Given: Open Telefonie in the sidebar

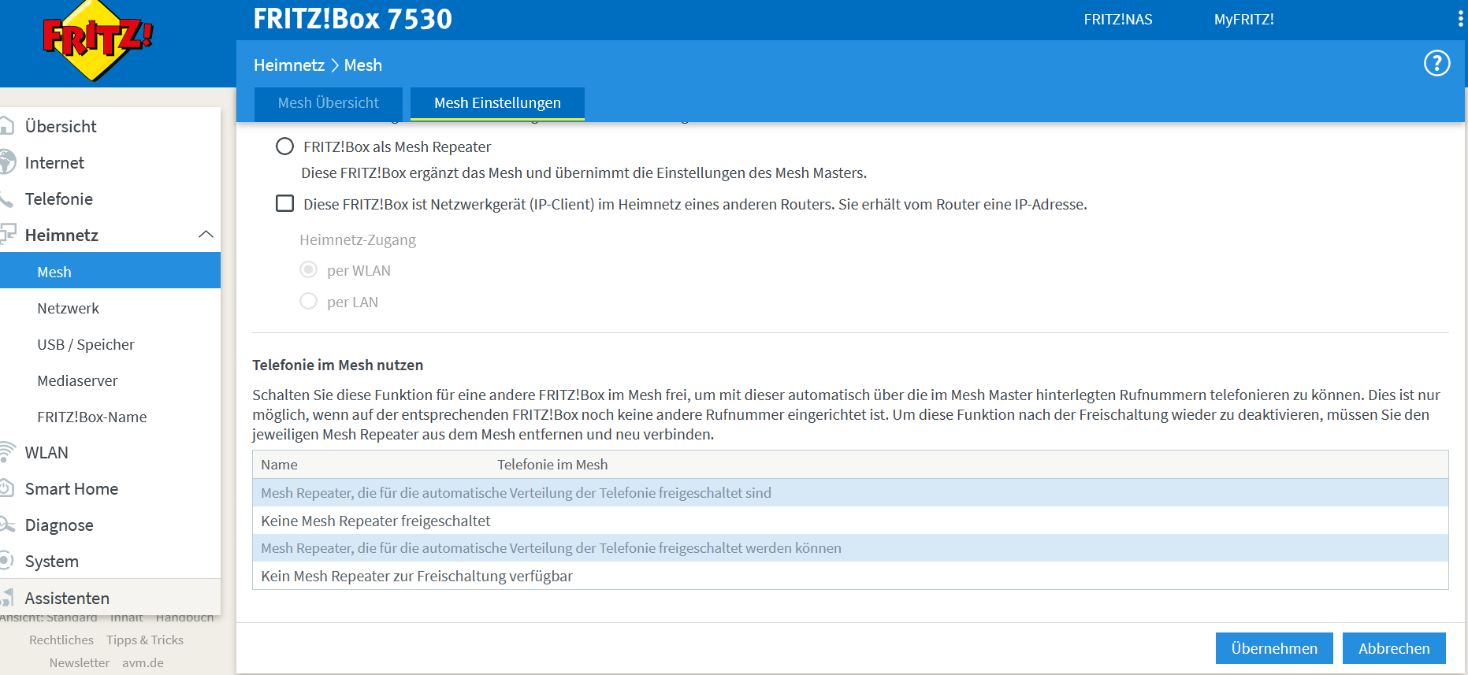Looking at the screenshot, I should (59, 198).
